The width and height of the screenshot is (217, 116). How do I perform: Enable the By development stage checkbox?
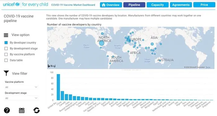click(x=6, y=49)
